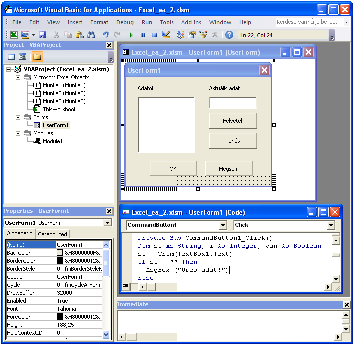Click the View Microsoft Excel toolbar icon
The height and width of the screenshot is (346, 355).
14,35
